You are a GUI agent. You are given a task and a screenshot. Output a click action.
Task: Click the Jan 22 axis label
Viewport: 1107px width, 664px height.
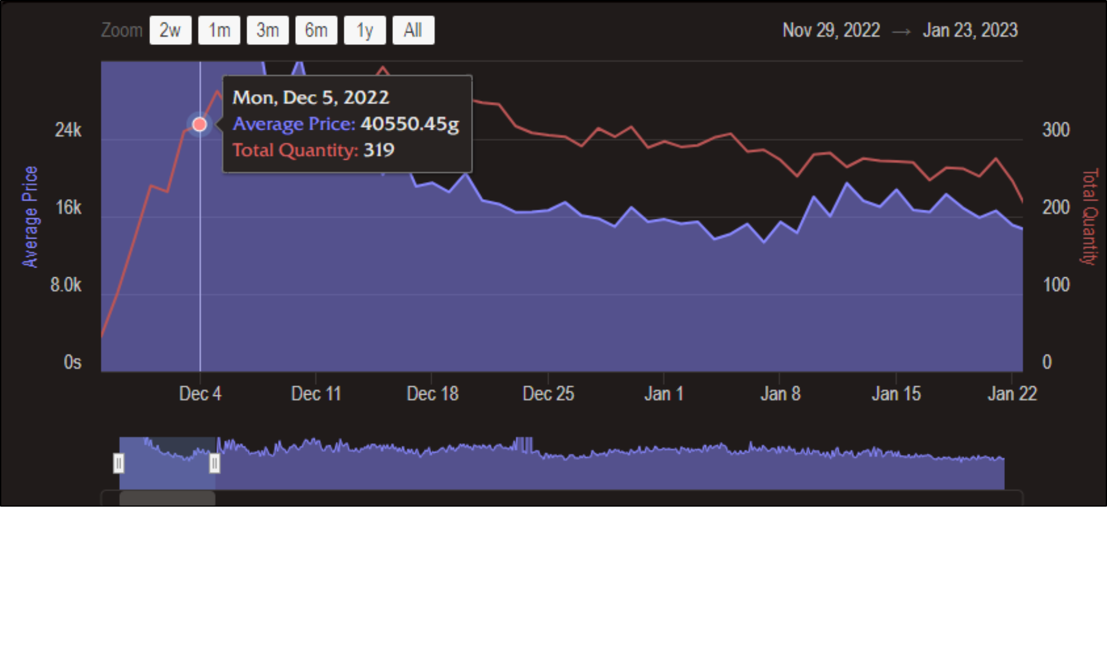pos(1012,393)
